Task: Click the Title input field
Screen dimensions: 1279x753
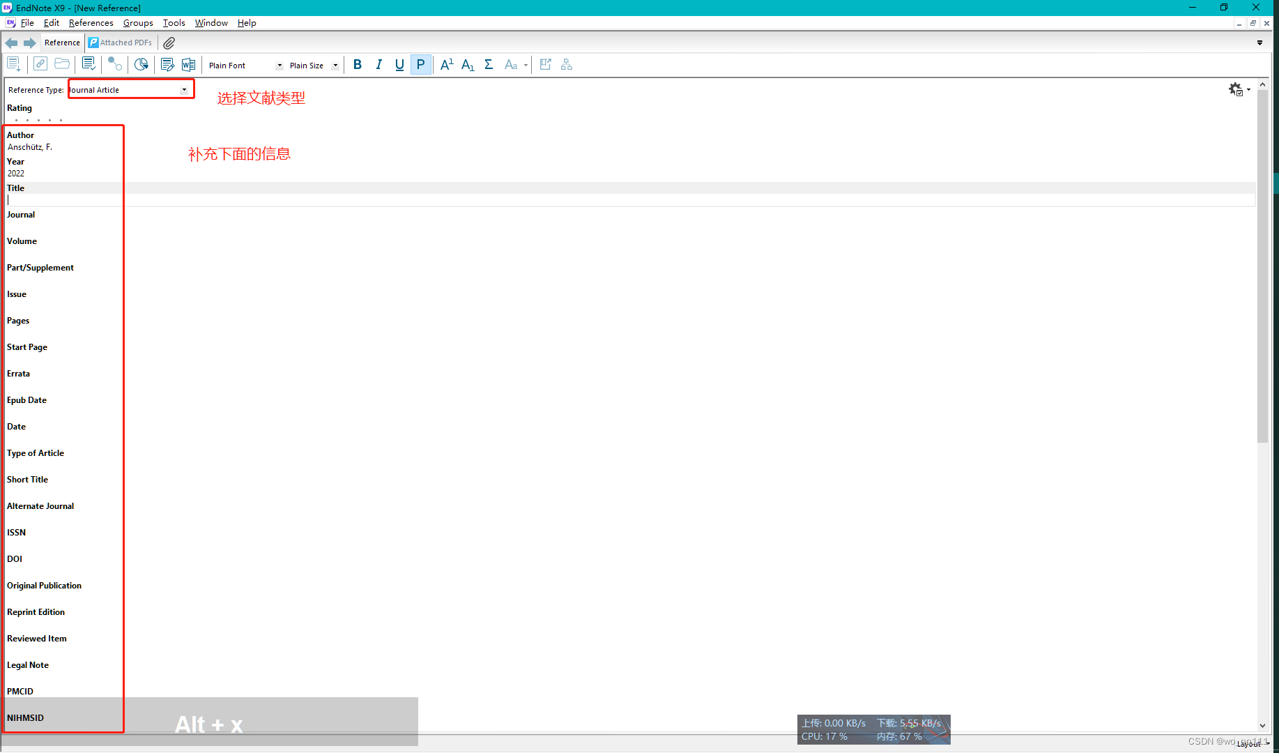Action: 631,200
